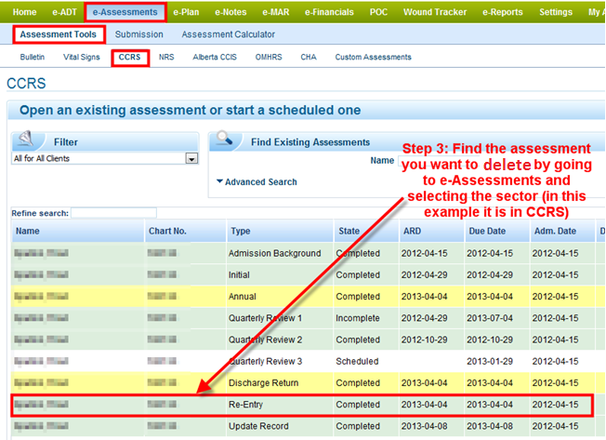Click the Refine search input field
Image resolution: width=606 pixels, height=440 pixels.
tap(114, 213)
